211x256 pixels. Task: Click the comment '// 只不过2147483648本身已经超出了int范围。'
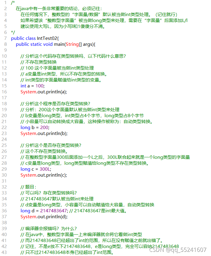67,252
